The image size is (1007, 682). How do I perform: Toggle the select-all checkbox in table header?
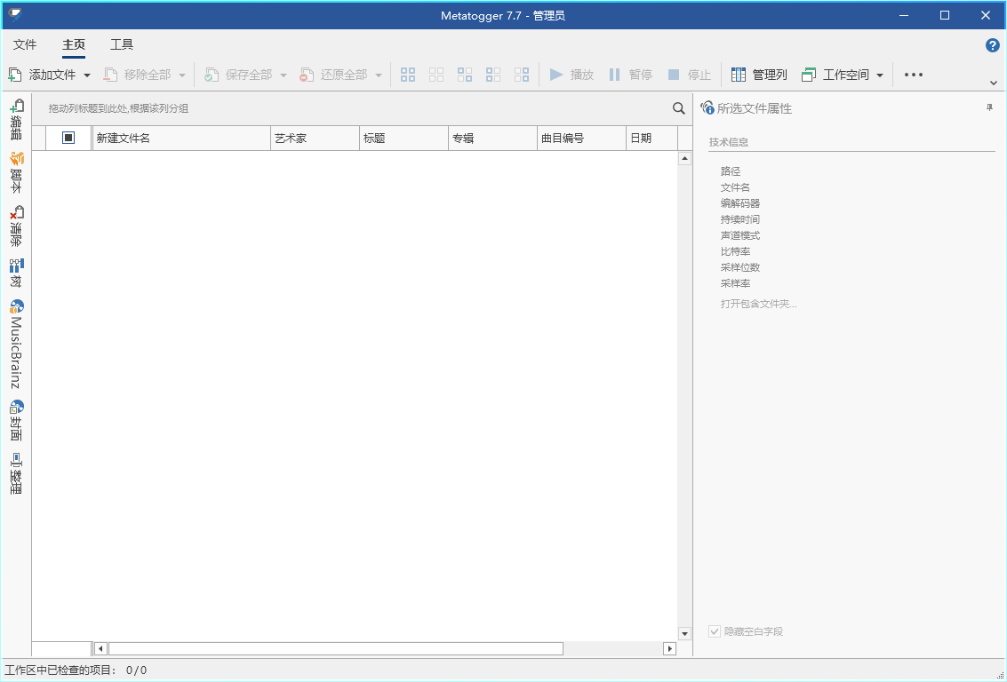[x=68, y=138]
